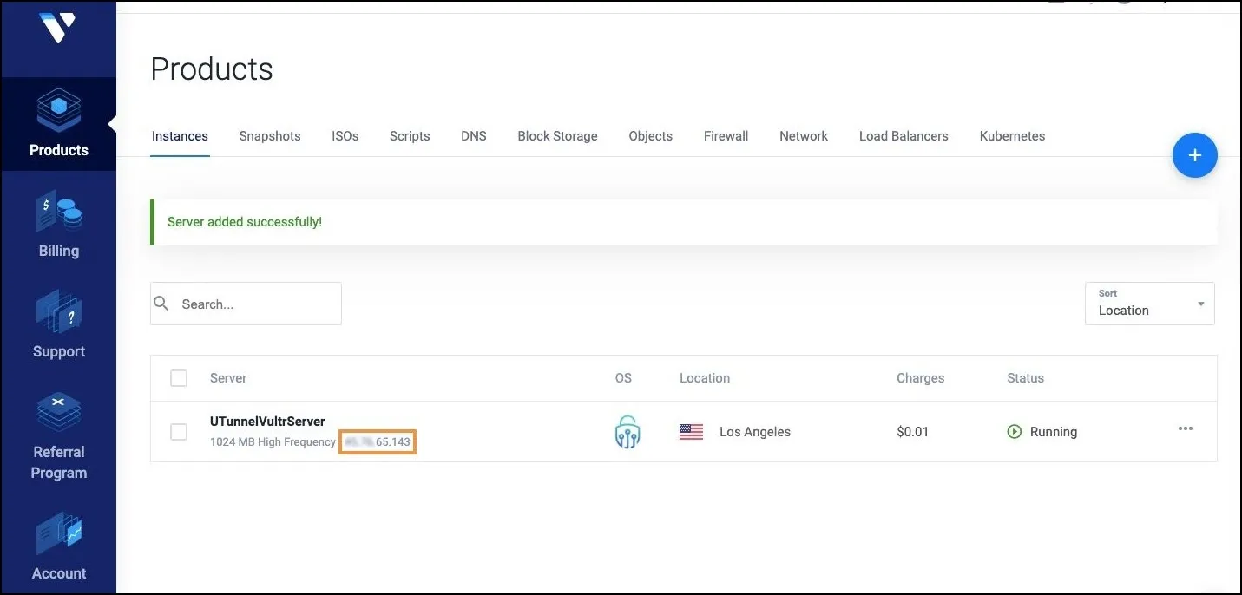Click the Products page heading
1242x595 pixels.
coord(212,69)
